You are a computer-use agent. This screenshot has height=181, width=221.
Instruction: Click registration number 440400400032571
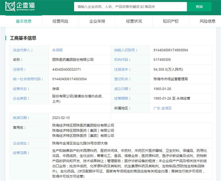point(67,69)
